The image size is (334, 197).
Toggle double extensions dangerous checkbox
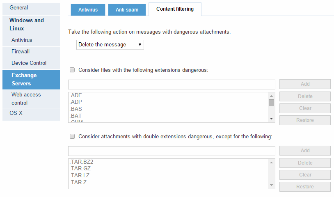coord(72,136)
